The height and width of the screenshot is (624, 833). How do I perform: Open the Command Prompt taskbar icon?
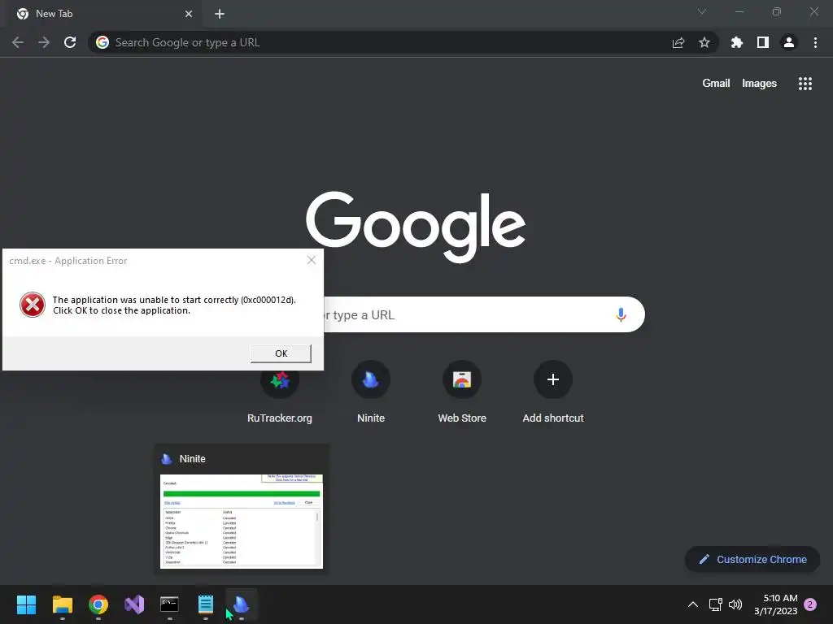[169, 604]
